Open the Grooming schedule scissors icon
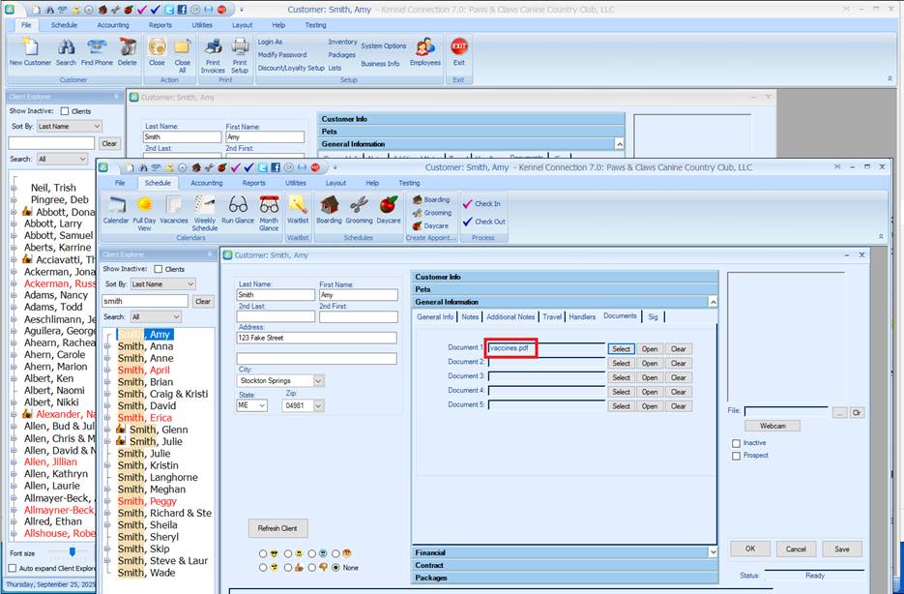904x594 pixels. click(359, 206)
